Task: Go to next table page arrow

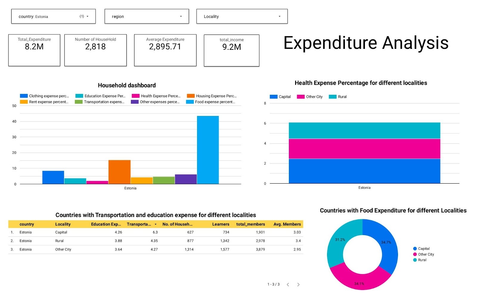Action: [298, 285]
